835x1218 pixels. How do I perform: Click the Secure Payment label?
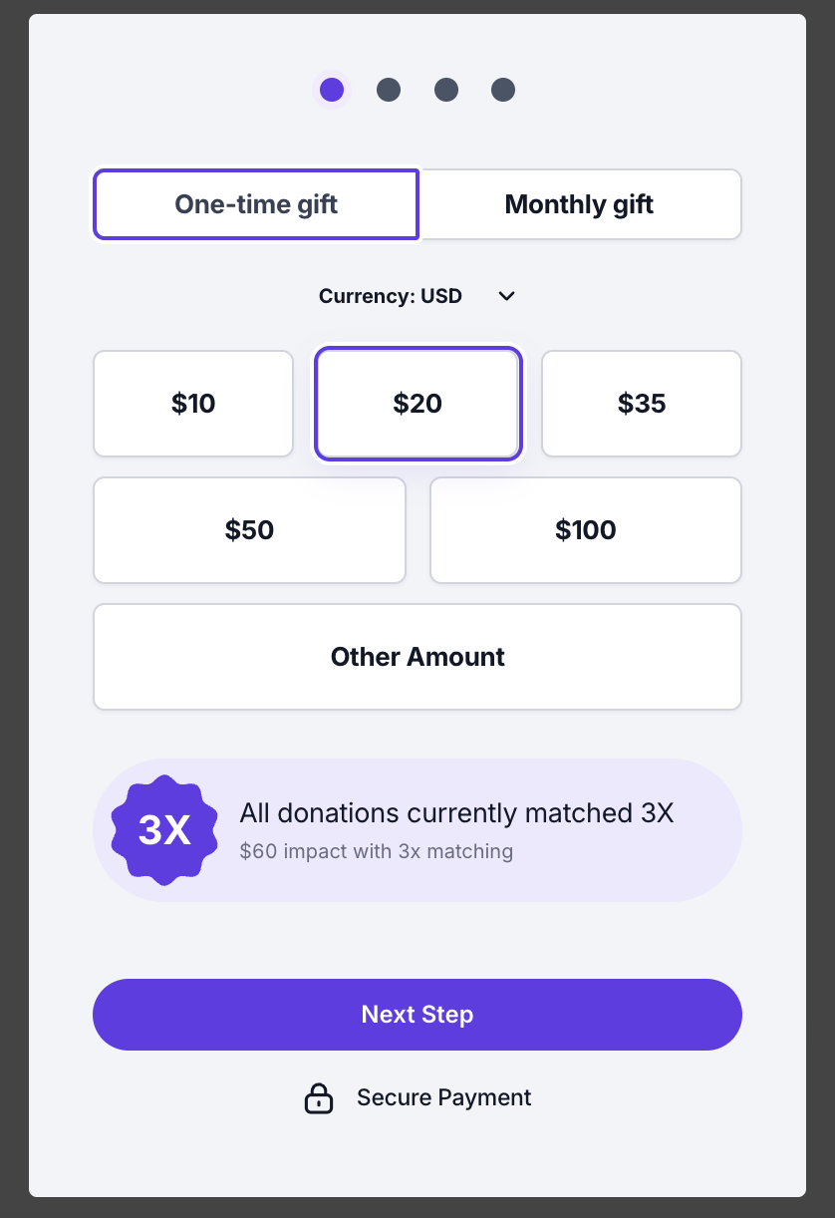tap(444, 1097)
